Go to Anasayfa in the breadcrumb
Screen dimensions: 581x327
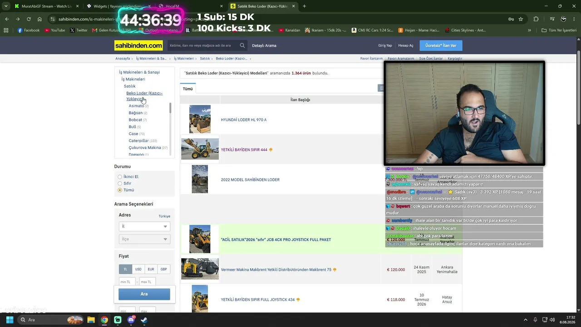pos(123,59)
